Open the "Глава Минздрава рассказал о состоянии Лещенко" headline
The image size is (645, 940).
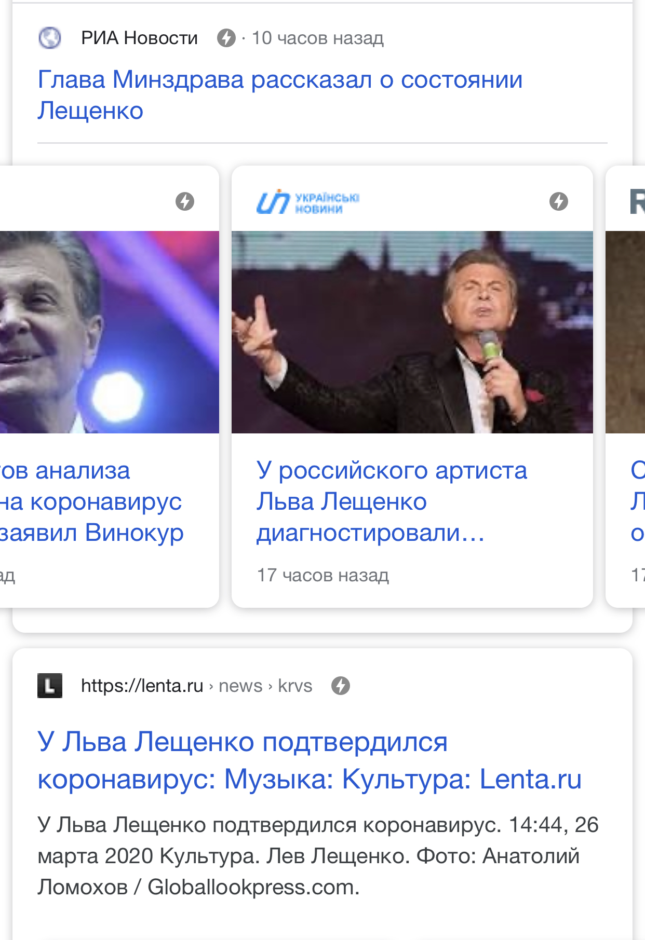coord(279,95)
